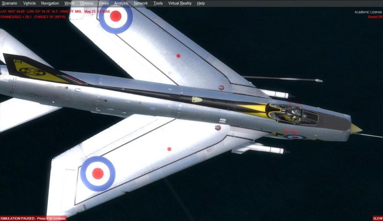Open the Views menu
Image resolution: width=383 pixels, height=221 pixels.
[x=103, y=3]
